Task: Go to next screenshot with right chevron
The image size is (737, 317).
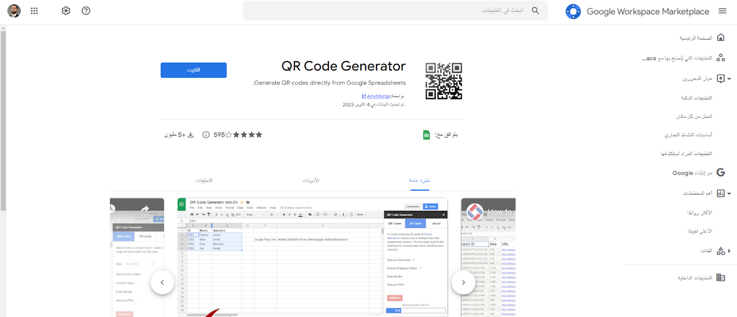Action: 463,282
